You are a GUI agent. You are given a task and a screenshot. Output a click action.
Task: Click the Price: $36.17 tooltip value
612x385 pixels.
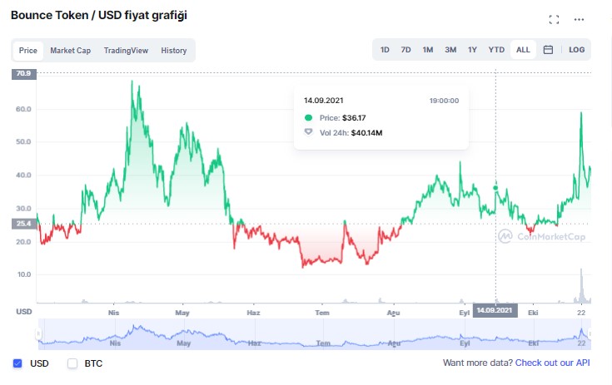[354, 118]
